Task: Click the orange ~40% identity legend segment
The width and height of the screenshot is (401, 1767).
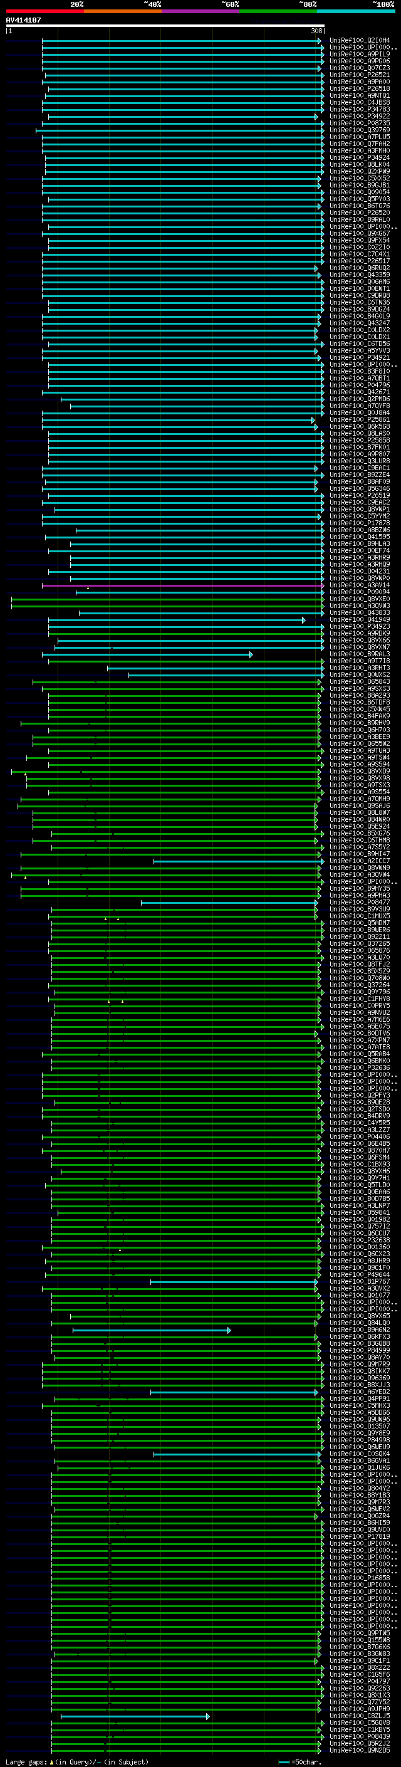Action: [x=123, y=12]
